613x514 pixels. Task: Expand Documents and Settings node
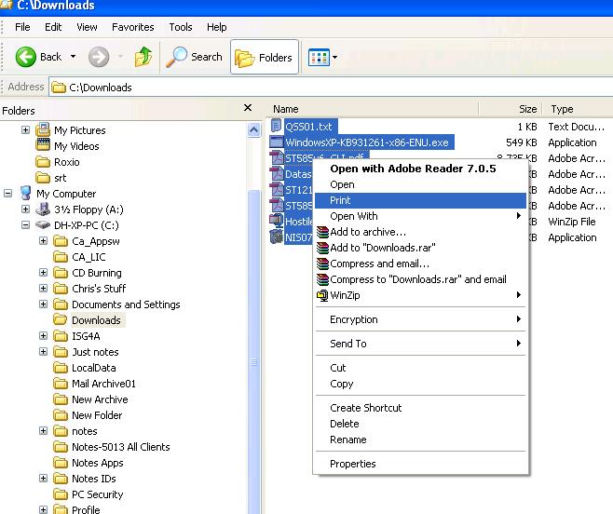(x=43, y=304)
